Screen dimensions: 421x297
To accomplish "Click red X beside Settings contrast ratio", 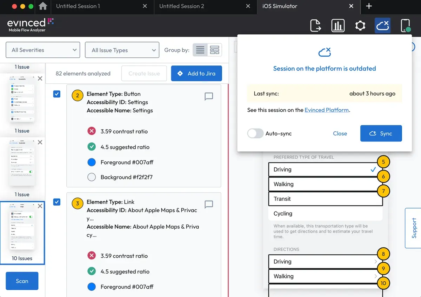I will point(92,131).
